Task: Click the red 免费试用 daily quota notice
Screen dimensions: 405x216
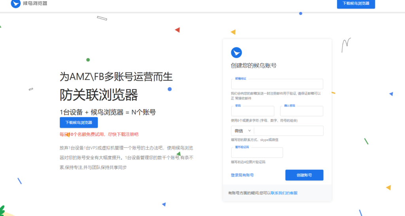Action: [99, 134]
